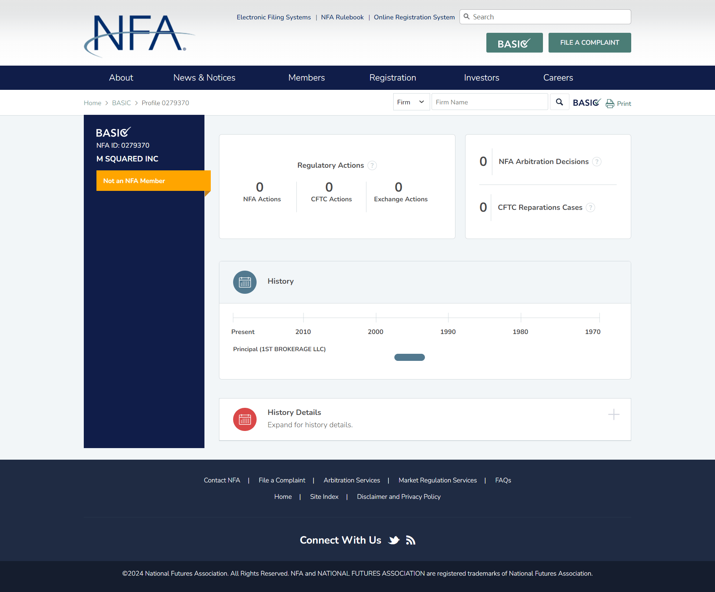Image resolution: width=715 pixels, height=592 pixels.
Task: Open the Members menu
Action: pos(306,78)
